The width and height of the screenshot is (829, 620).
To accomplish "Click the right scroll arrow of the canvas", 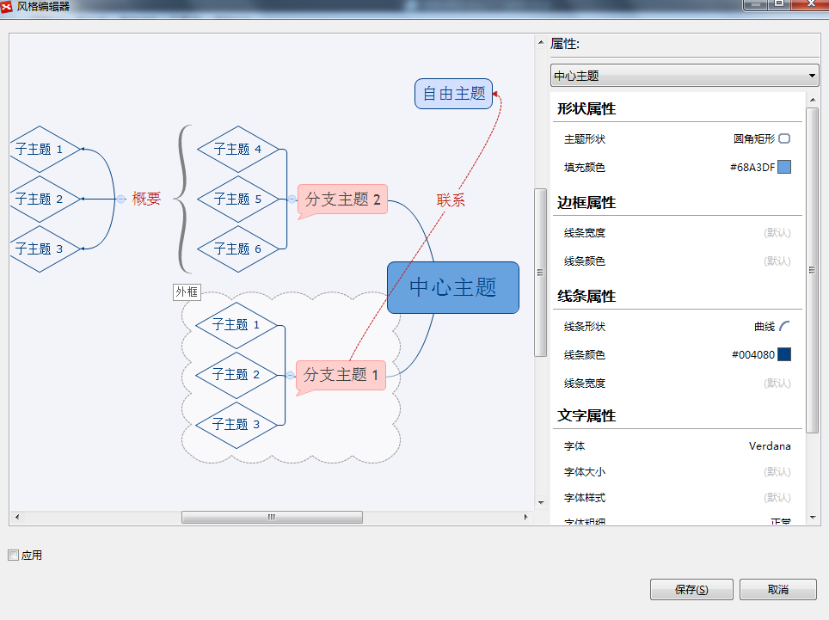I will [x=525, y=518].
